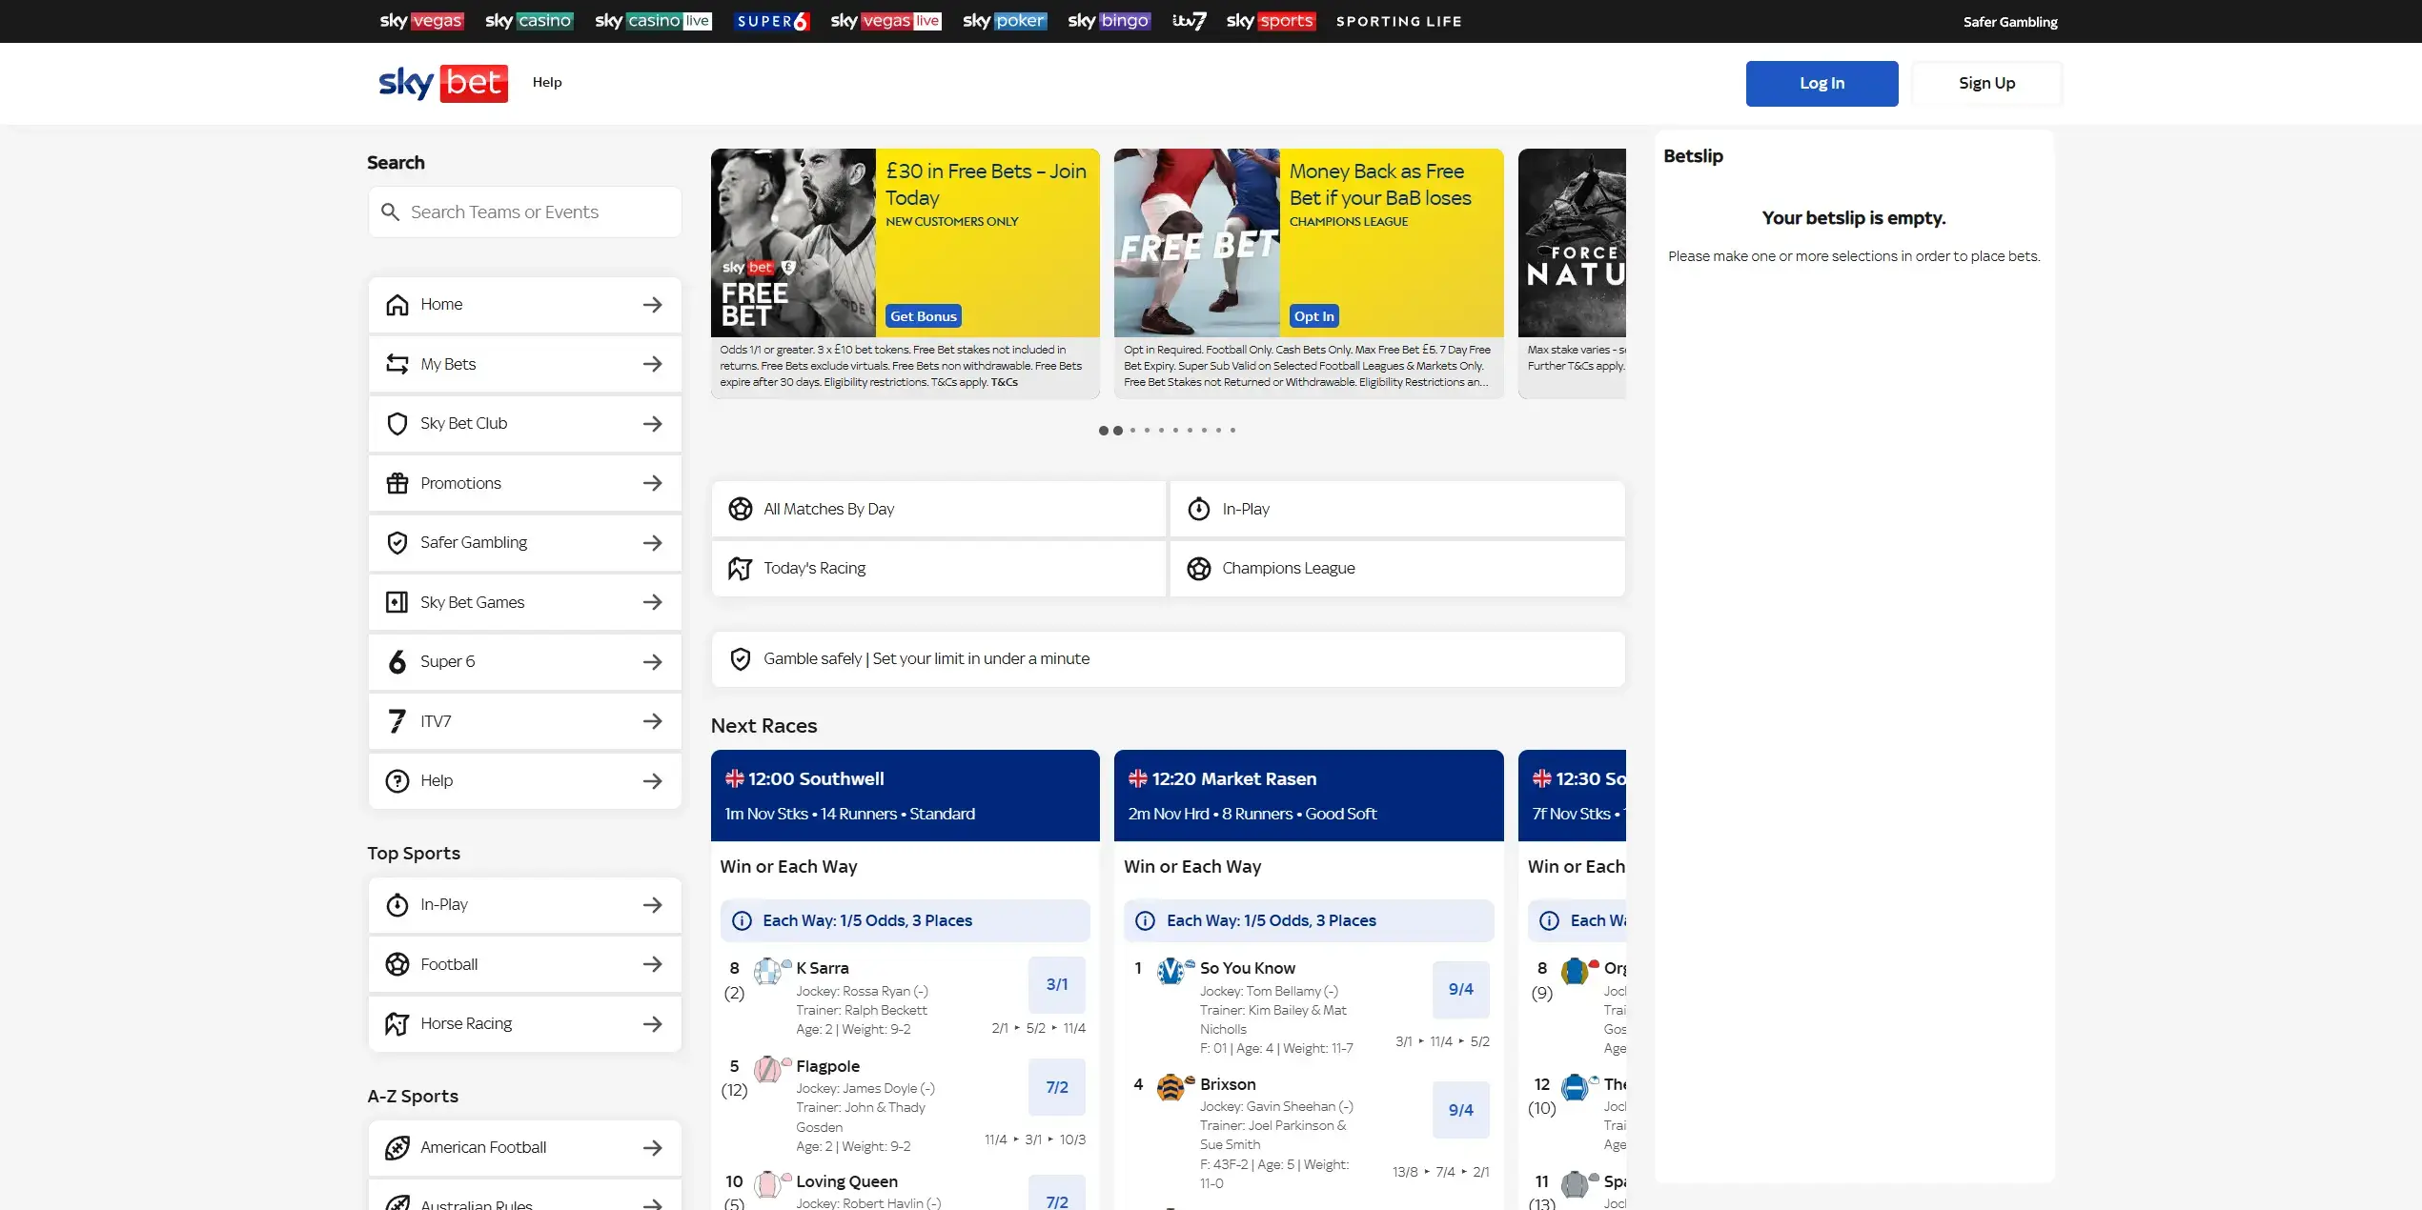
Task: Click the Log In button
Action: [1821, 83]
